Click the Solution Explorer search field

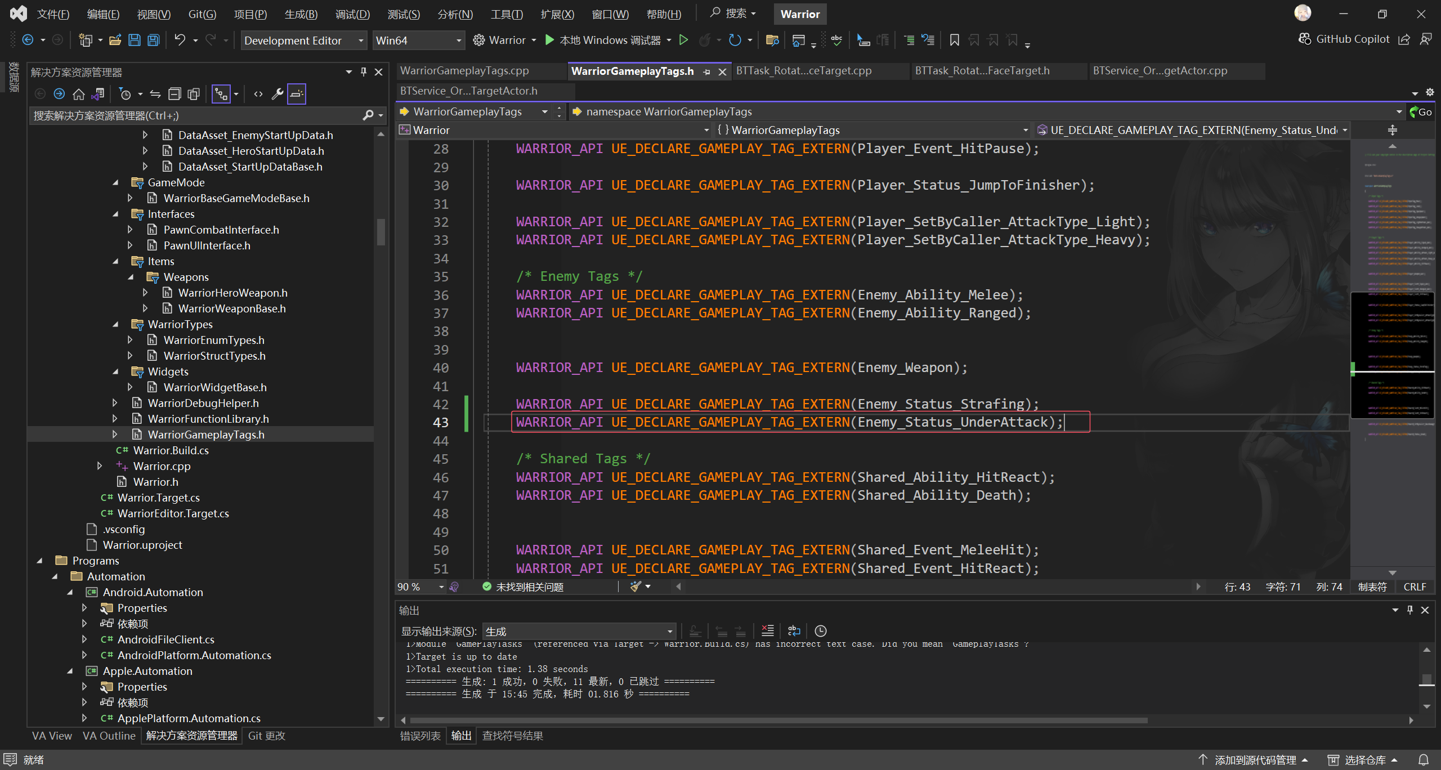point(194,115)
